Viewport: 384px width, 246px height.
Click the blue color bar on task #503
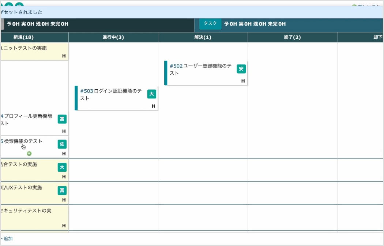76,98
